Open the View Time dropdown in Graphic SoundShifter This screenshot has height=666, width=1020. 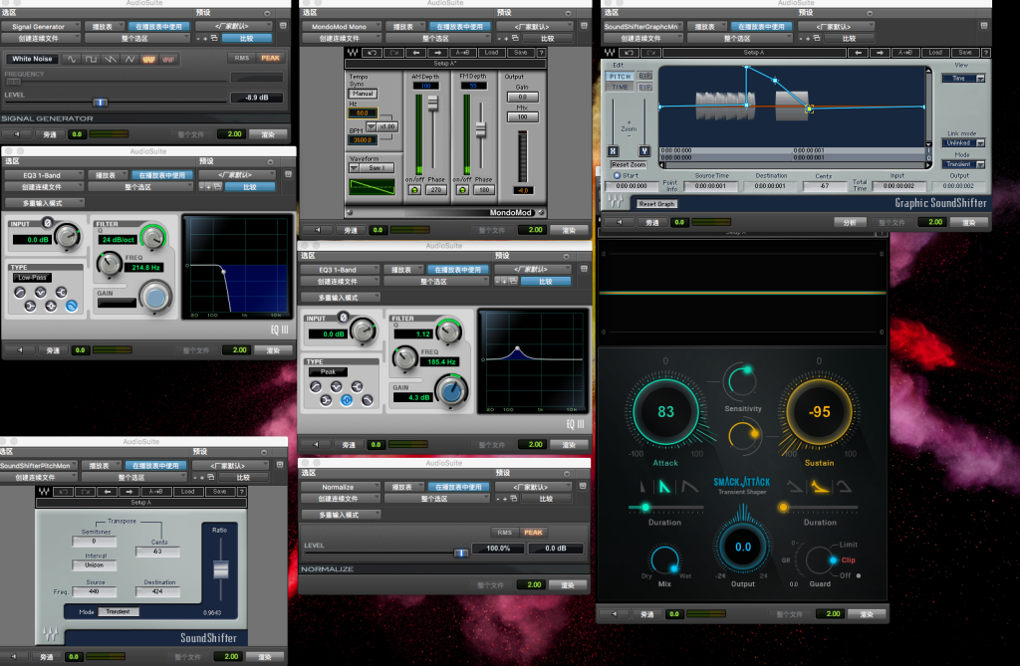[x=963, y=78]
